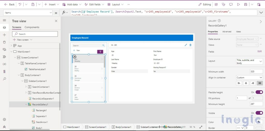Expand the SearchContainer1 tree node
The image size is (265, 131).
coord(26,87)
